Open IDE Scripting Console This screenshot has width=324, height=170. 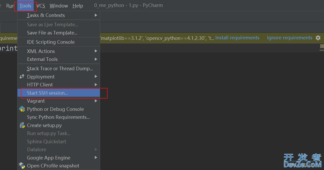tap(59, 42)
